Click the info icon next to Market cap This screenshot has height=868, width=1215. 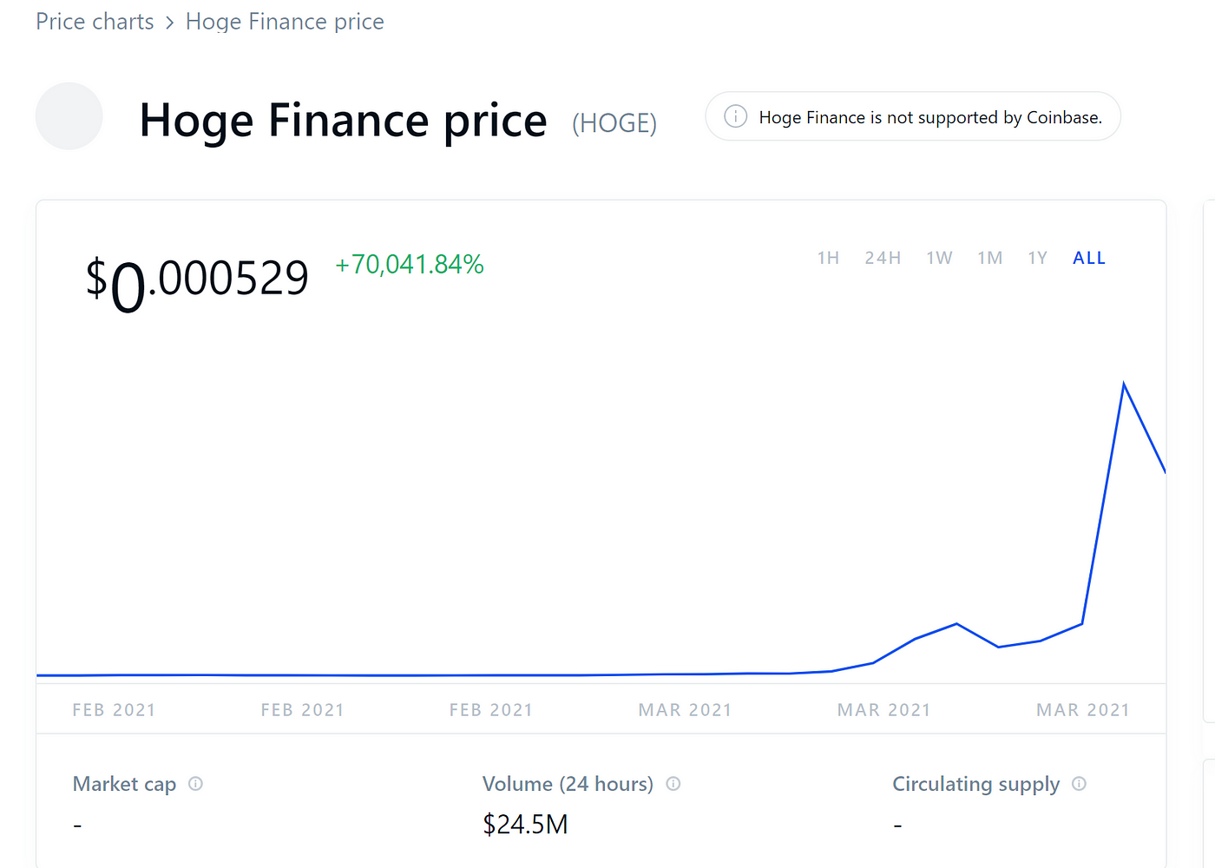[195, 784]
